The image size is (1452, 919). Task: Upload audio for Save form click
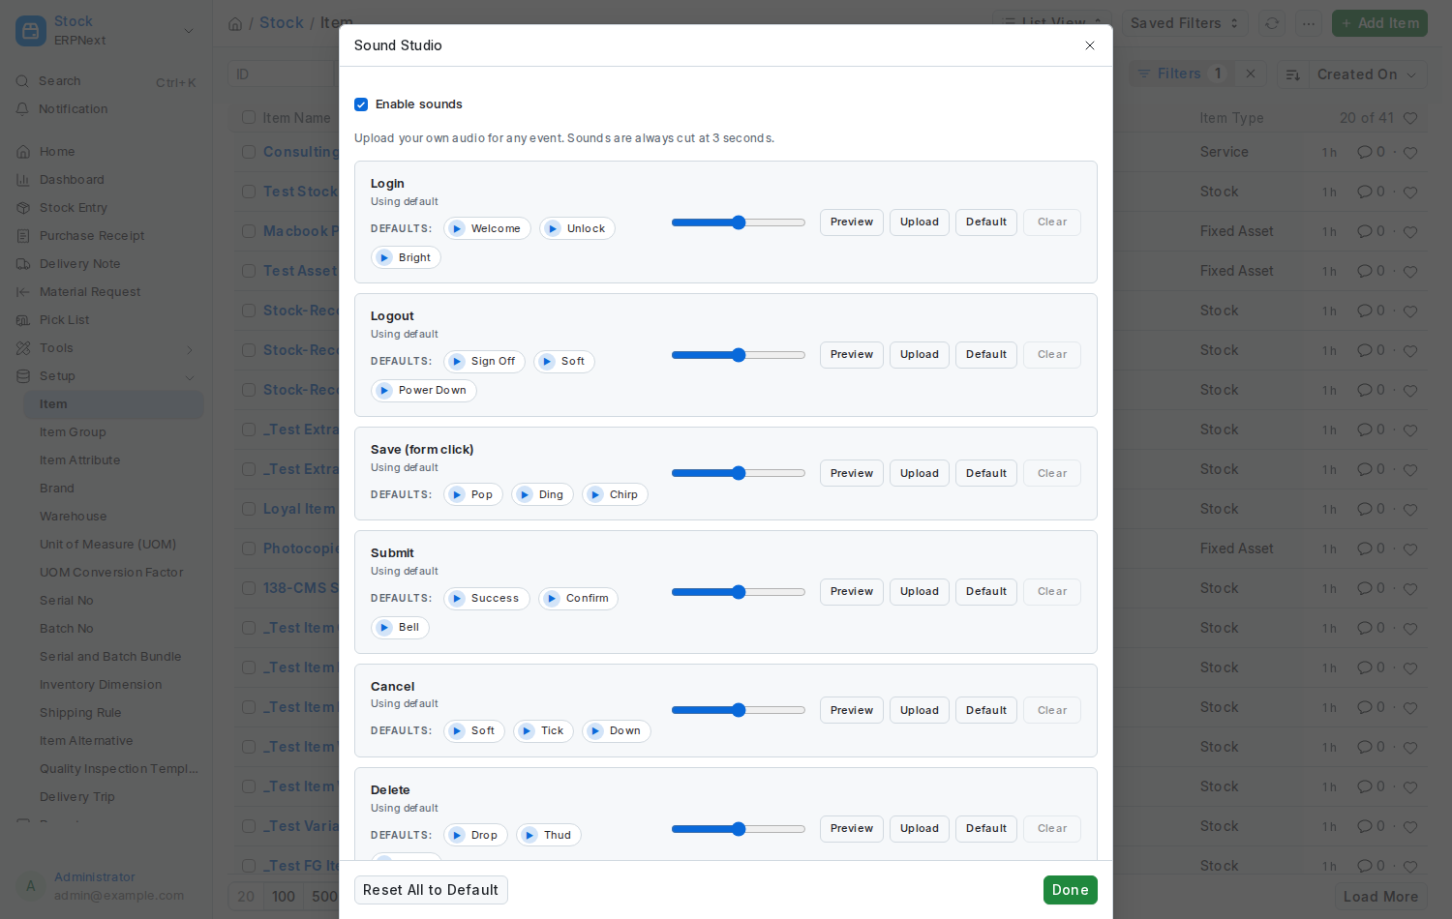[920, 474]
